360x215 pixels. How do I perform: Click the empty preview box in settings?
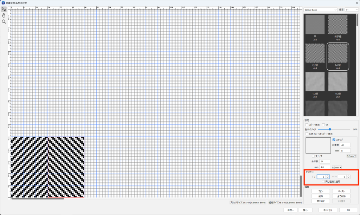click(318, 145)
